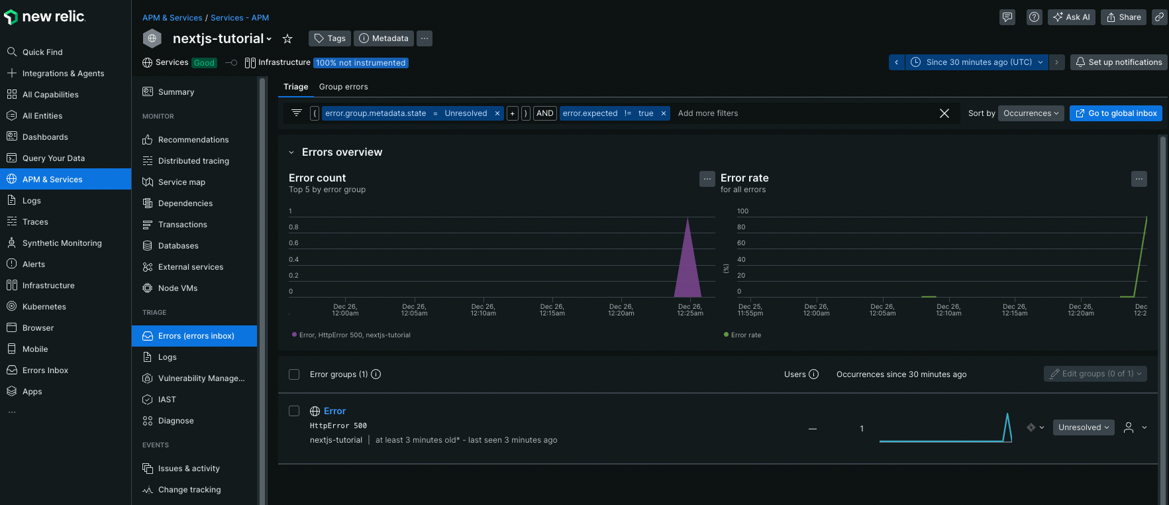
Task: Click Set up notifications
Action: point(1119,62)
